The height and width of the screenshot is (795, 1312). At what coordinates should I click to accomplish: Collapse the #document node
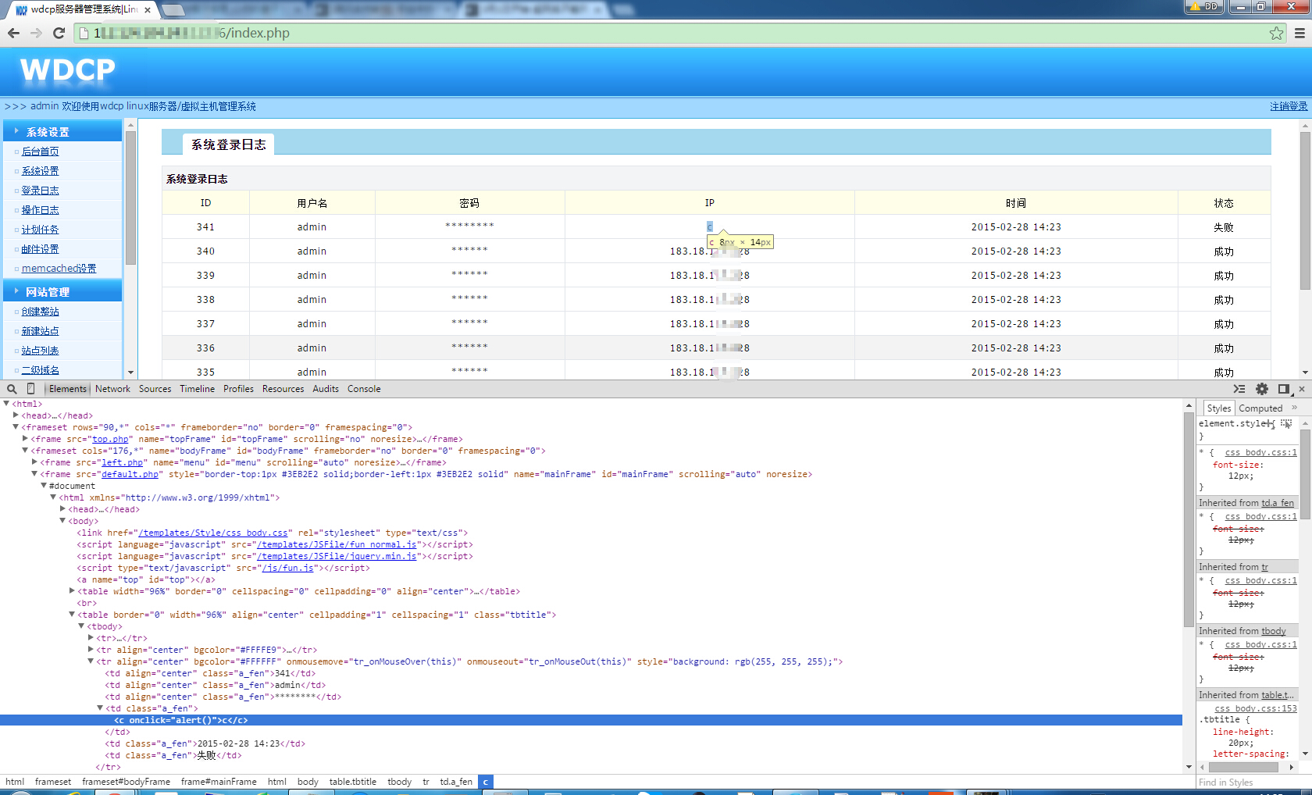click(x=44, y=486)
